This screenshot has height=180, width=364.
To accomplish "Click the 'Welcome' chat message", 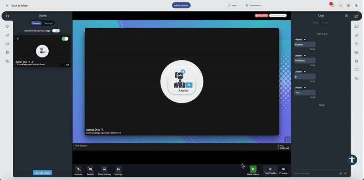I will pos(304,61).
